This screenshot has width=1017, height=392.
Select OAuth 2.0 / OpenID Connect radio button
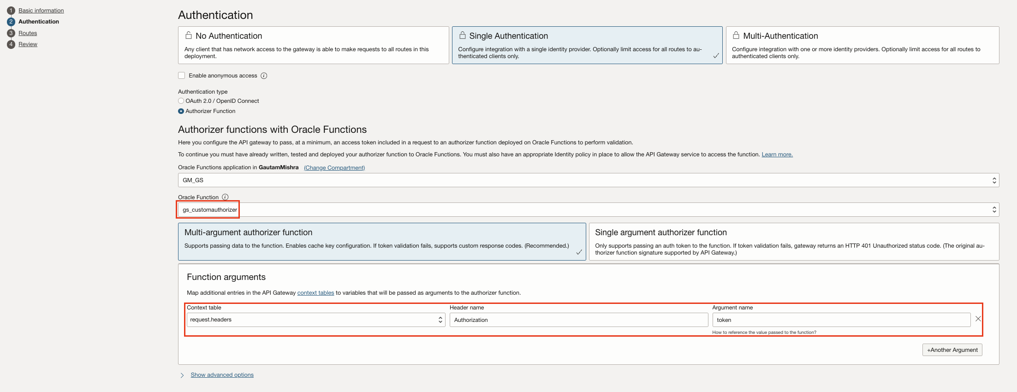pyautogui.click(x=181, y=101)
